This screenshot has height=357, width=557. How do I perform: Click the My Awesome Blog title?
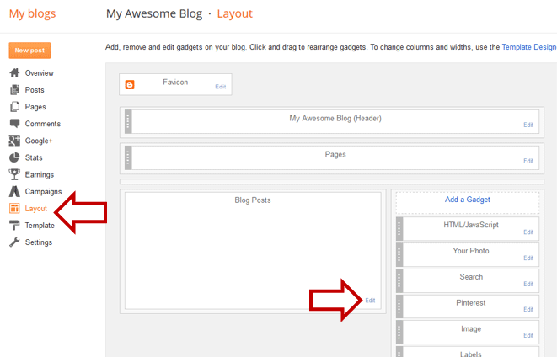(x=154, y=13)
